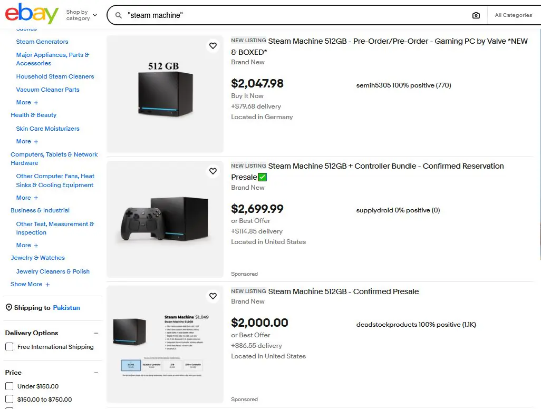
Task: Select Vacuum Cleaner Parts category
Action: 47,90
